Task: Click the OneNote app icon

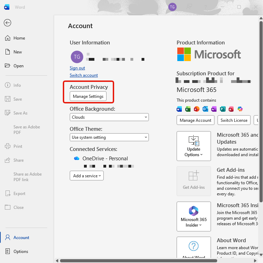Action: pyautogui.click(x=214, y=109)
